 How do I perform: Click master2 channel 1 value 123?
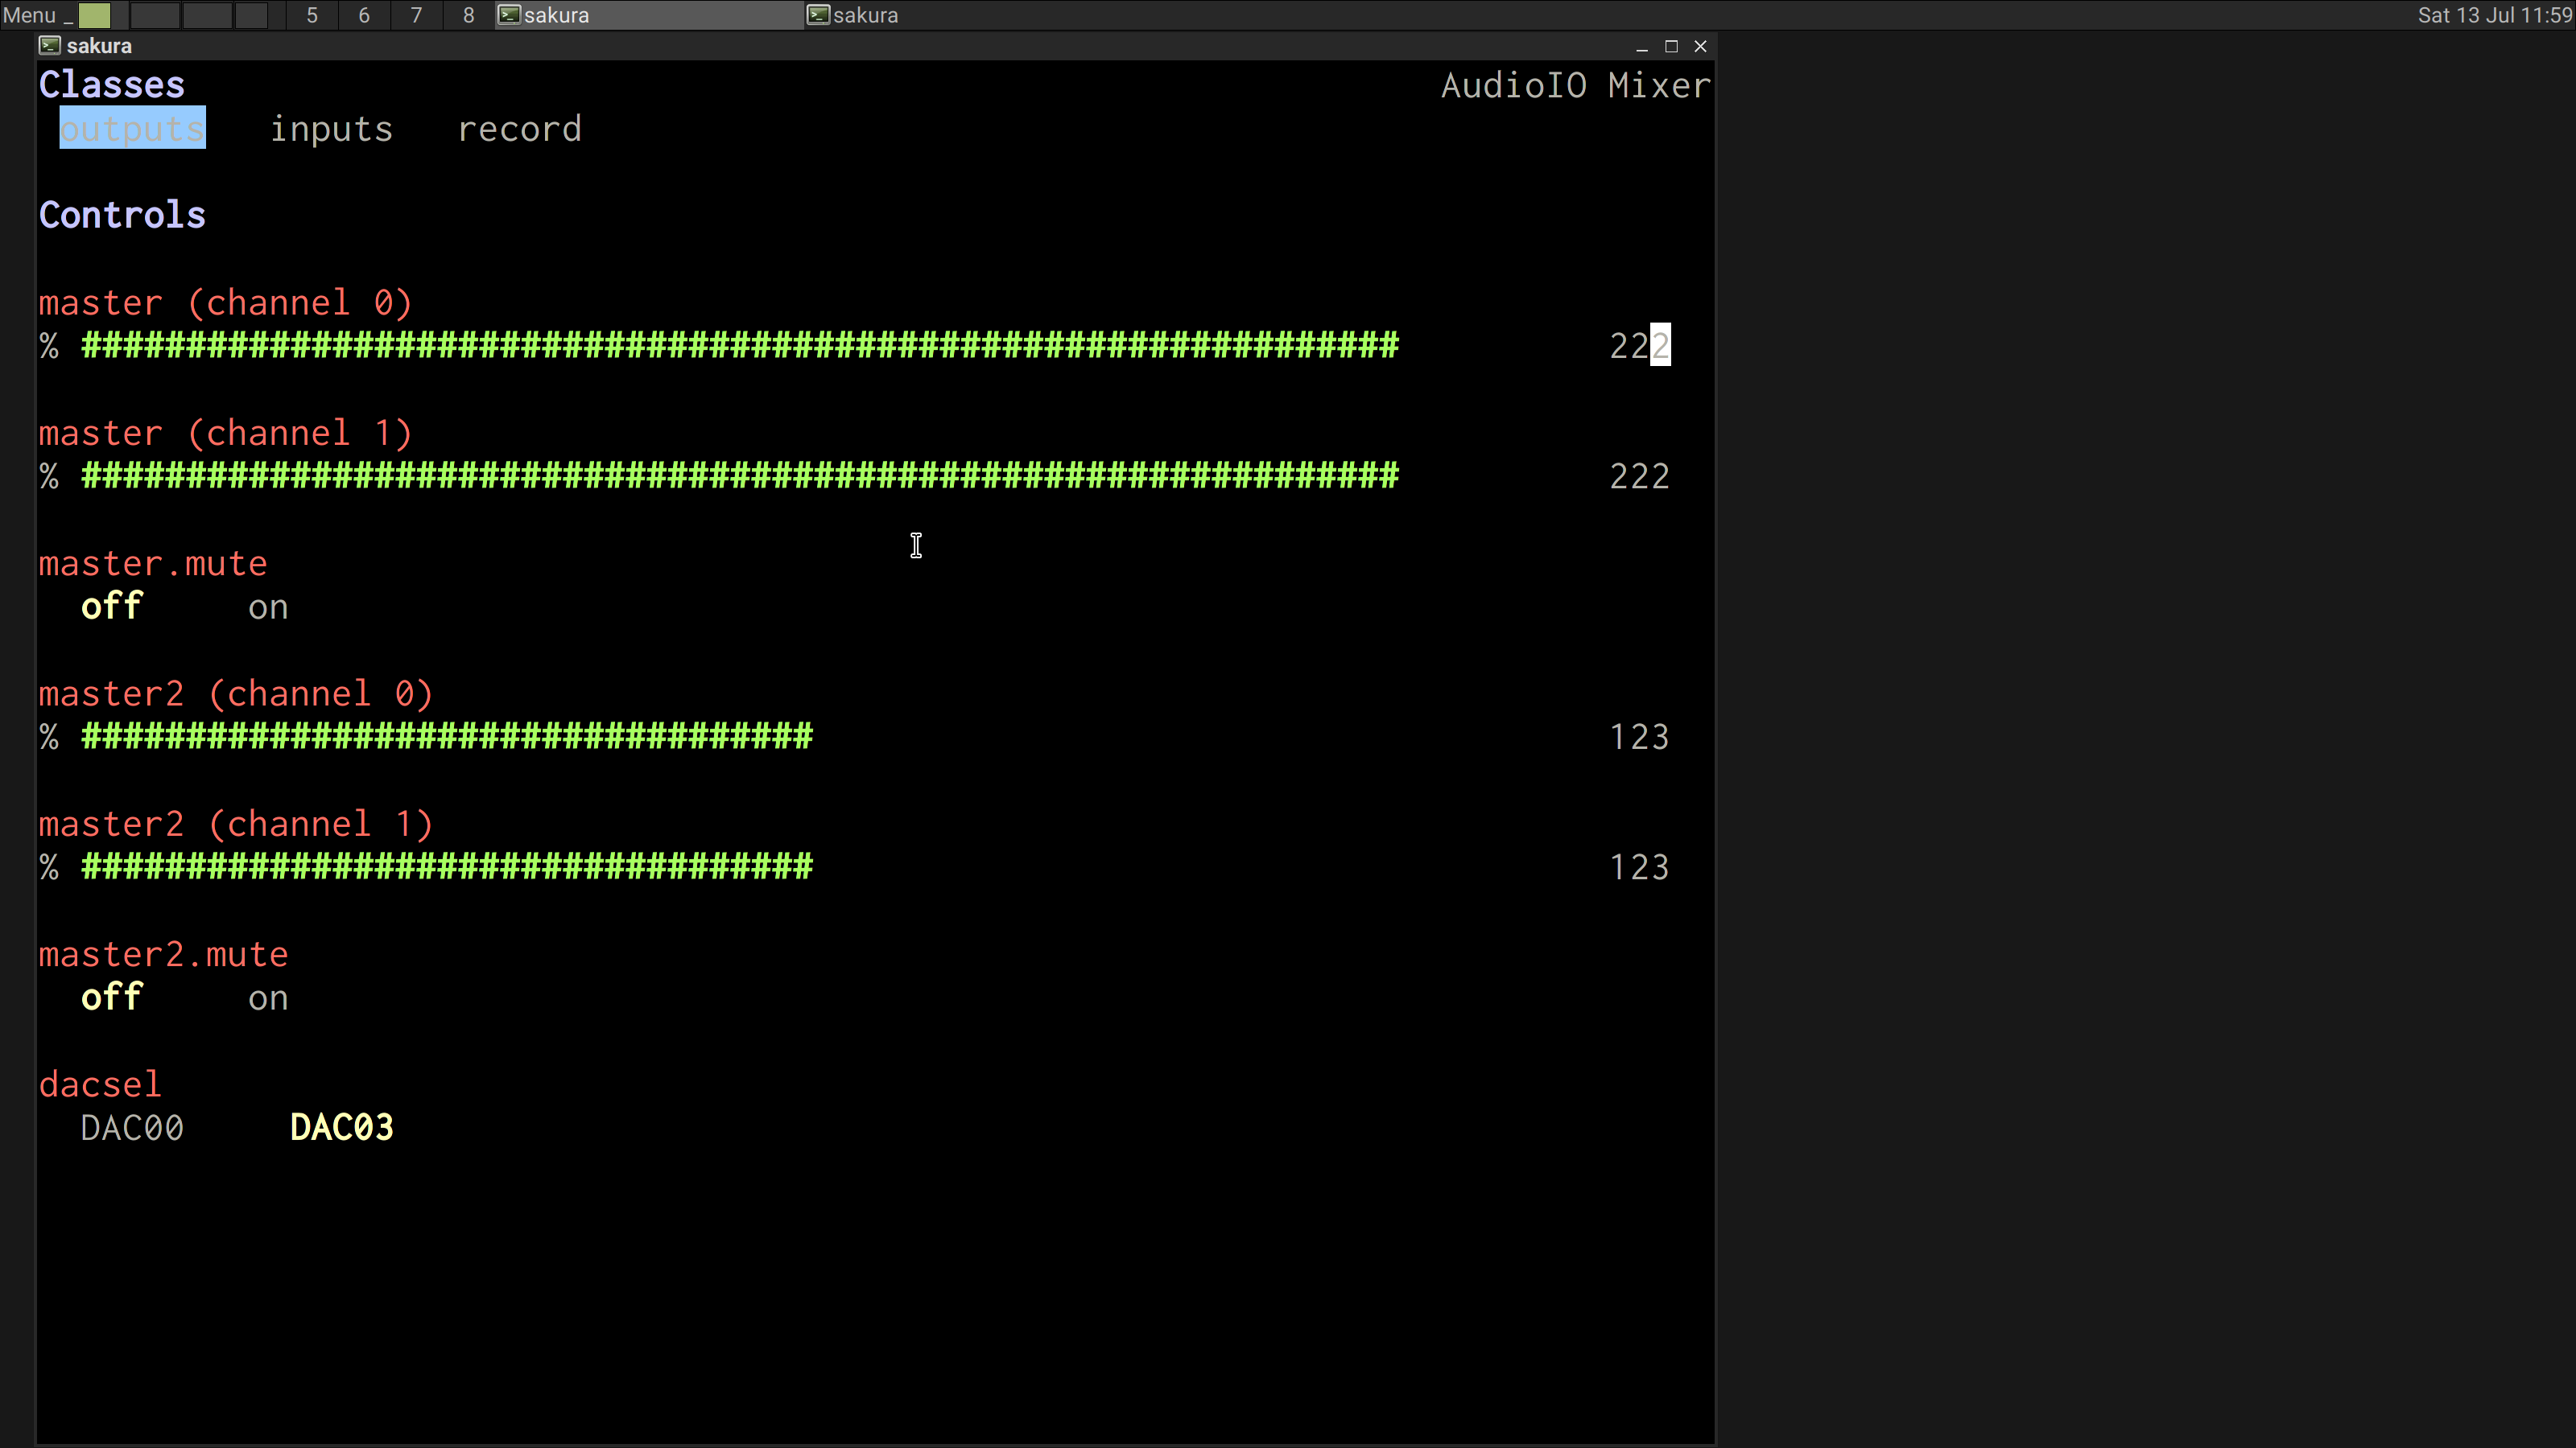click(x=1639, y=867)
